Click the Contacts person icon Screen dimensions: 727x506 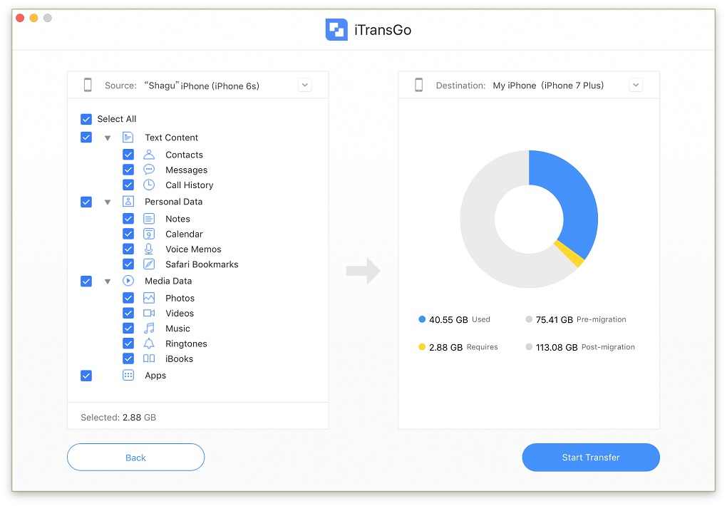tap(149, 155)
